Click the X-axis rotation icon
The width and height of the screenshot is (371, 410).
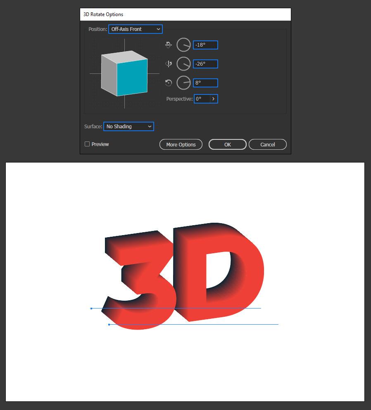[x=168, y=45]
